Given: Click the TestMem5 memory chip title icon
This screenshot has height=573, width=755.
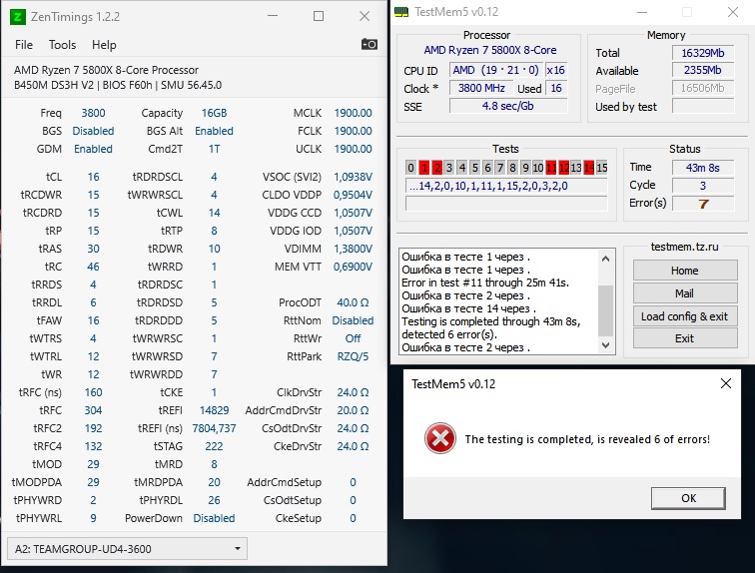Looking at the screenshot, I should tap(401, 12).
